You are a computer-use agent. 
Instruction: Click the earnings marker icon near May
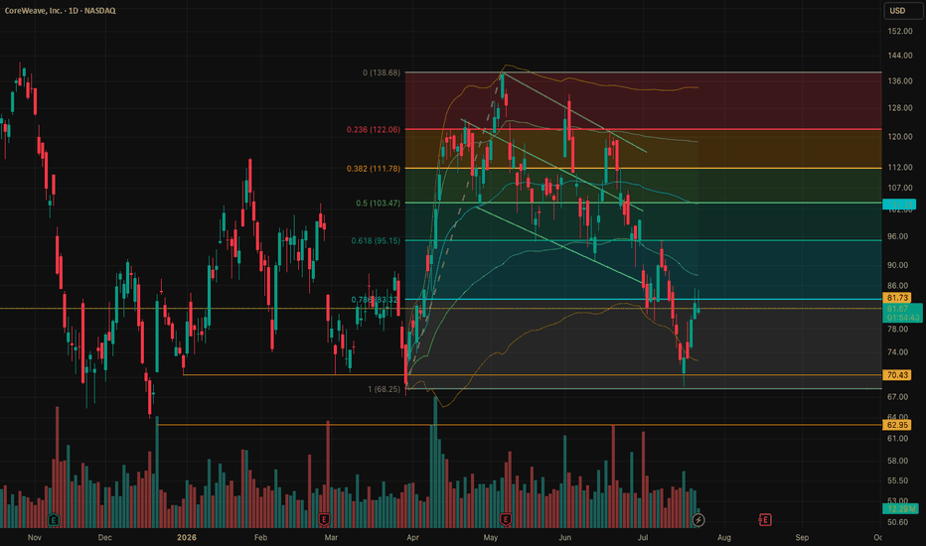point(506,520)
